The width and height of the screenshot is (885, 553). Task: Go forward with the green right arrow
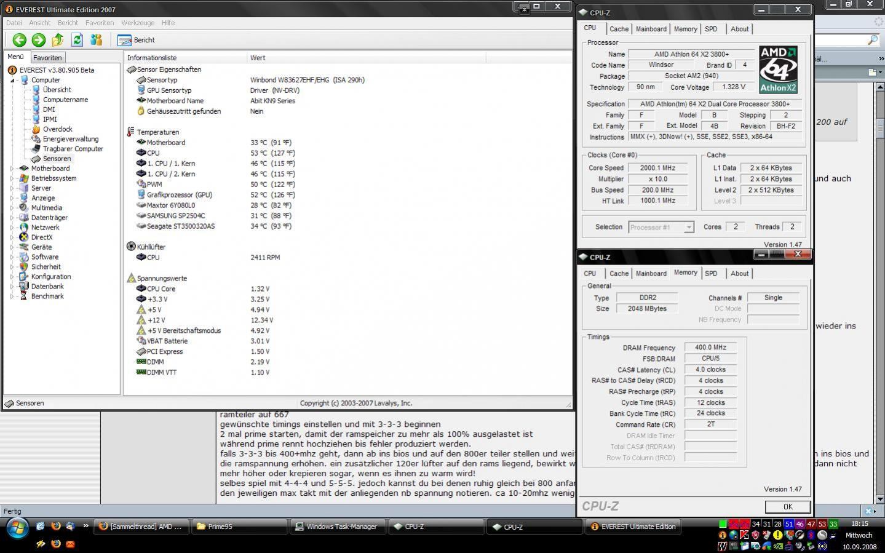pyautogui.click(x=39, y=40)
